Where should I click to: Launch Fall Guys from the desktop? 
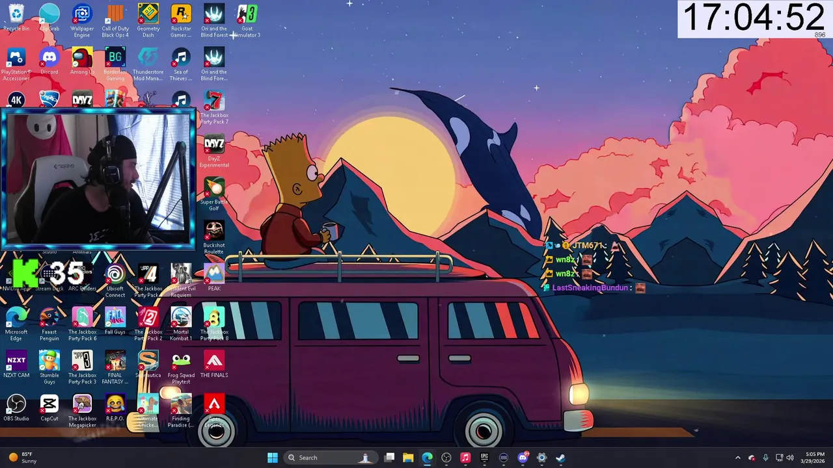tap(115, 322)
